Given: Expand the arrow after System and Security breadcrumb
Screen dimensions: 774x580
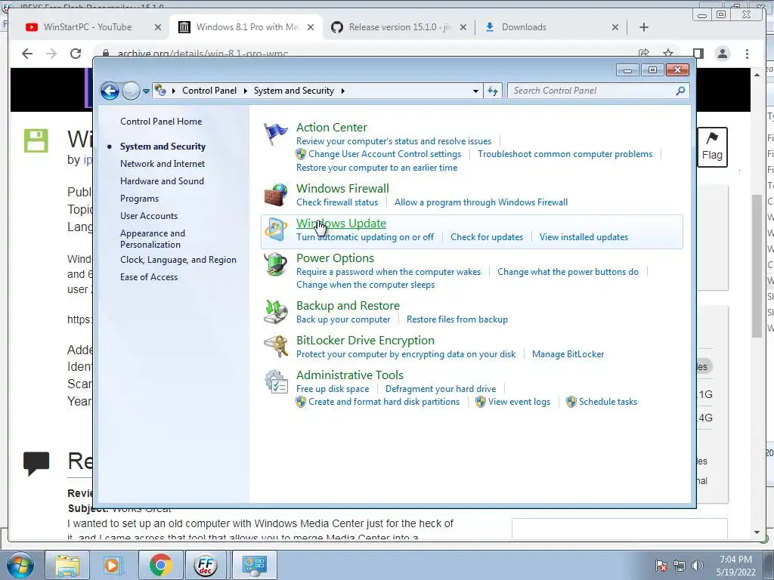Looking at the screenshot, I should point(342,91).
